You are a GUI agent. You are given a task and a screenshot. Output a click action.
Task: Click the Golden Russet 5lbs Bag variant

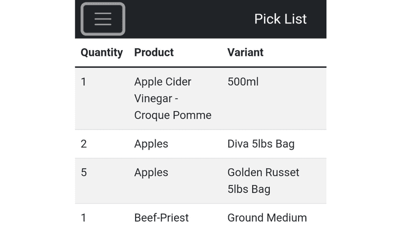[x=263, y=181]
